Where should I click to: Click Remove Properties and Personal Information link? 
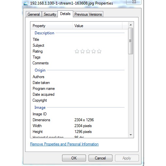pyautogui.click(x=64, y=144)
